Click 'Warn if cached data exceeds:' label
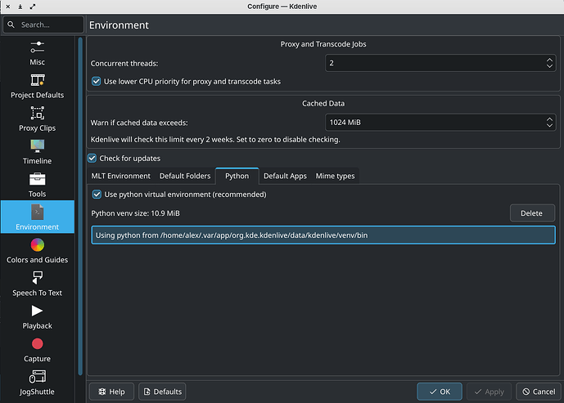The image size is (564, 403). point(139,123)
